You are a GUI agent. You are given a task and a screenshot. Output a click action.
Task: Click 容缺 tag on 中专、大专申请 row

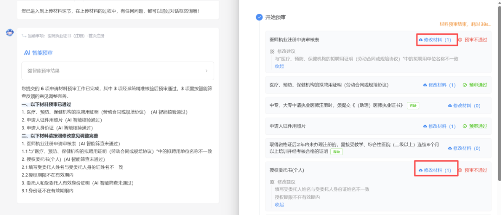413,106
